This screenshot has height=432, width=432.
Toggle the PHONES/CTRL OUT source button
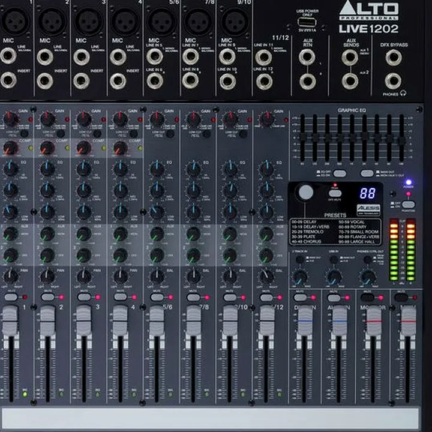click(x=368, y=259)
